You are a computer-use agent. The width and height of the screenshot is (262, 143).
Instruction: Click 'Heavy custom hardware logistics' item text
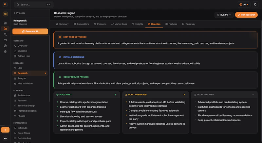(x=157, y=126)
